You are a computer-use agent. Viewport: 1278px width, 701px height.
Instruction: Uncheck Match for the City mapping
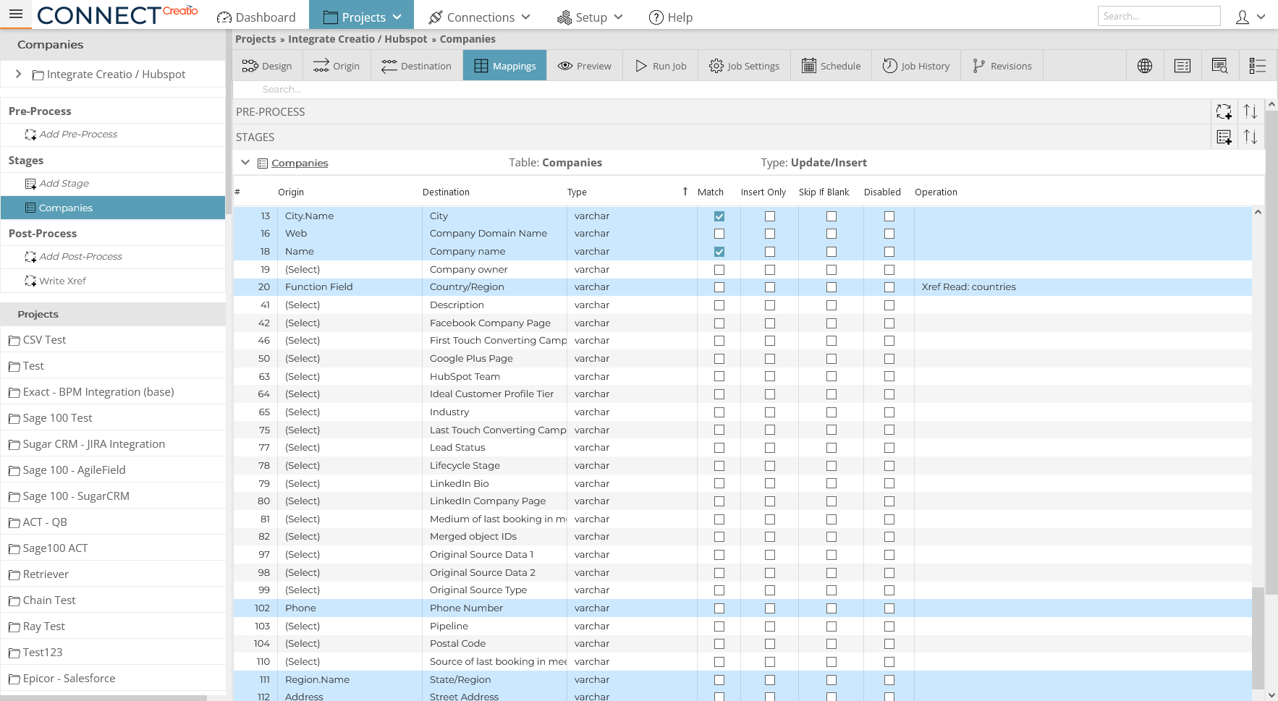719,216
